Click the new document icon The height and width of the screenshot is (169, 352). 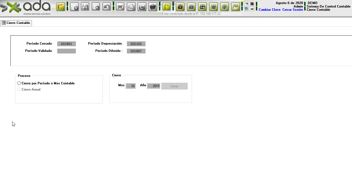[75, 7]
